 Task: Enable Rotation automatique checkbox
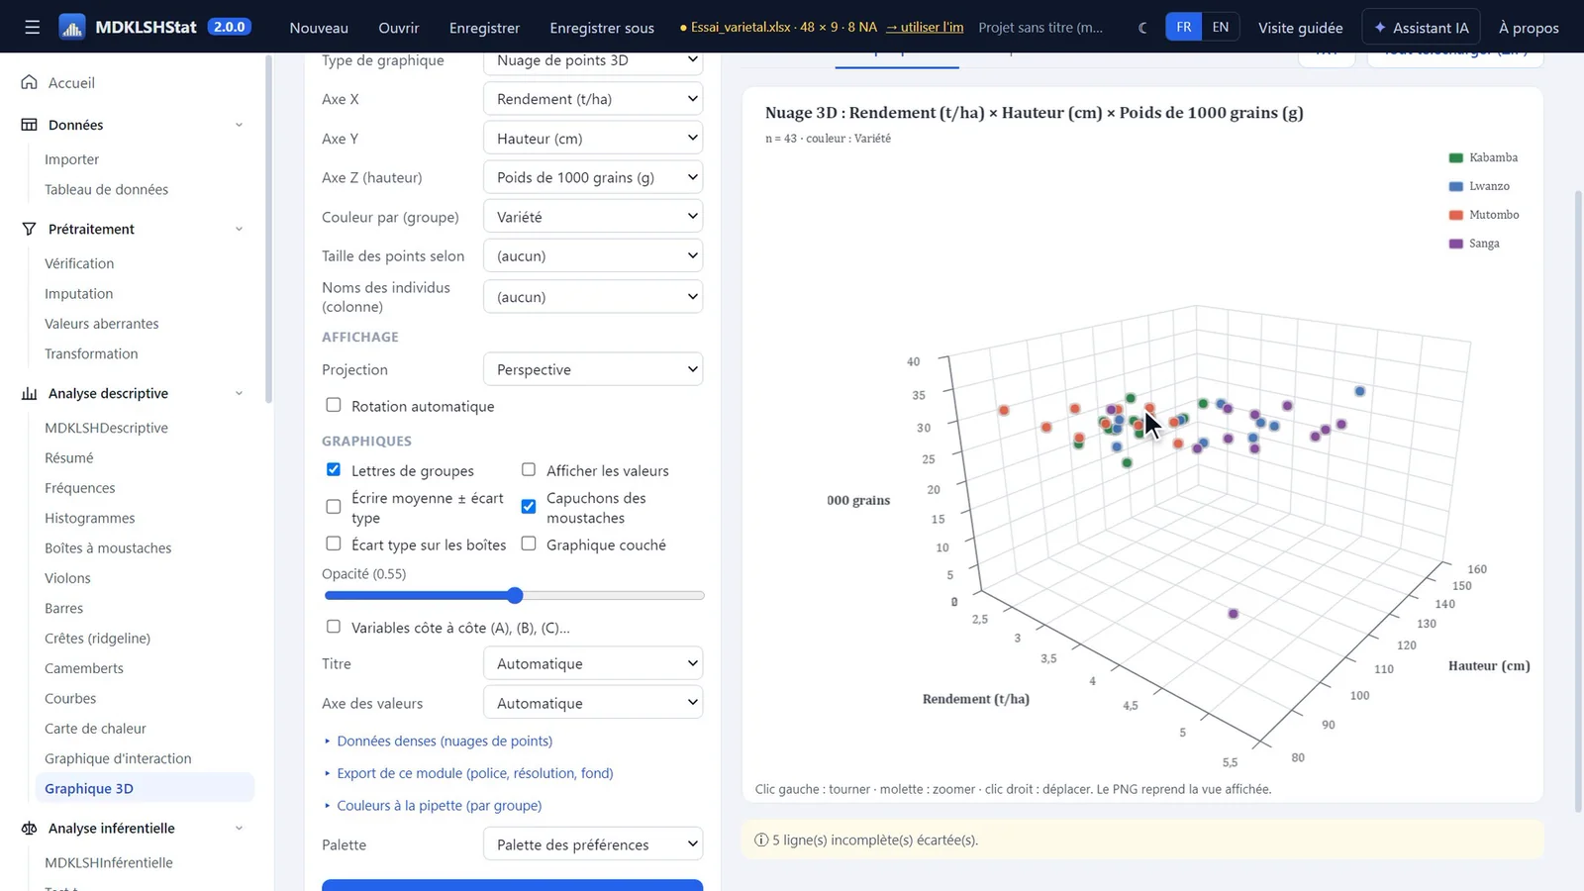pyautogui.click(x=334, y=405)
